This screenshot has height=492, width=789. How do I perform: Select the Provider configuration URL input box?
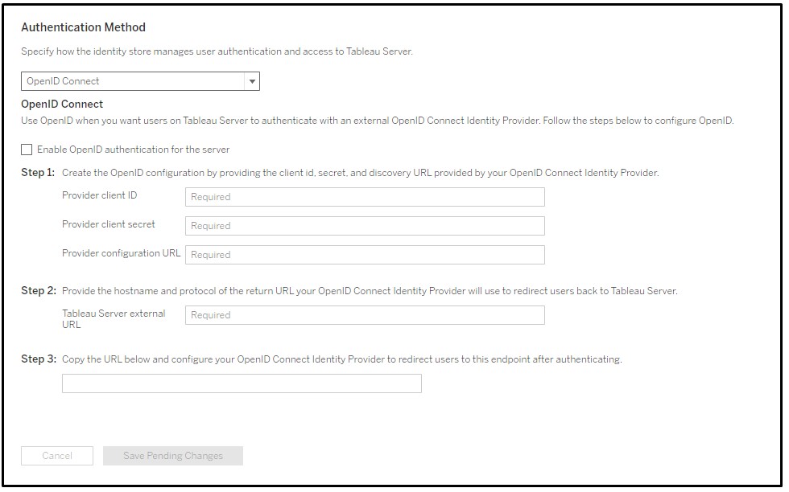[365, 255]
